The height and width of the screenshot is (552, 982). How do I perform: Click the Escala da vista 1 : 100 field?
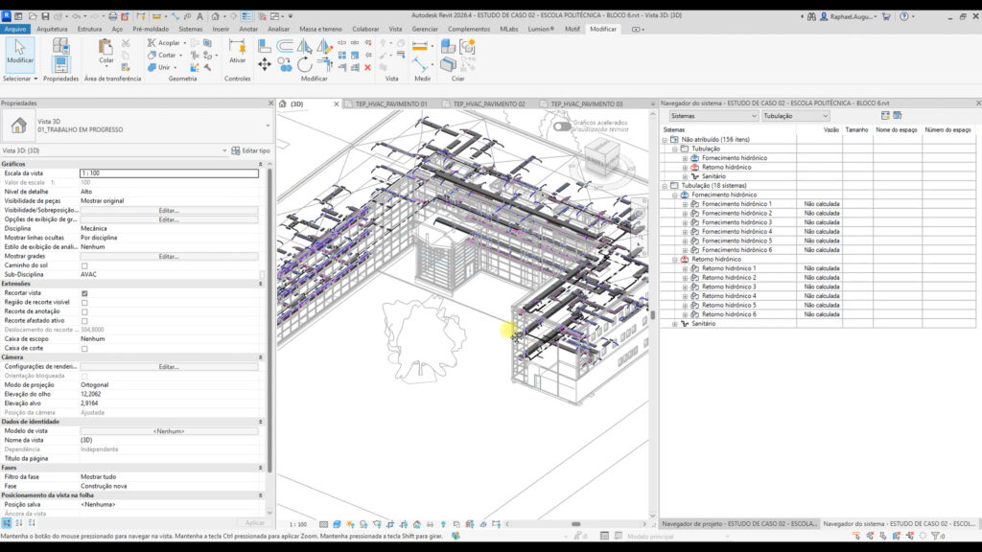point(169,173)
